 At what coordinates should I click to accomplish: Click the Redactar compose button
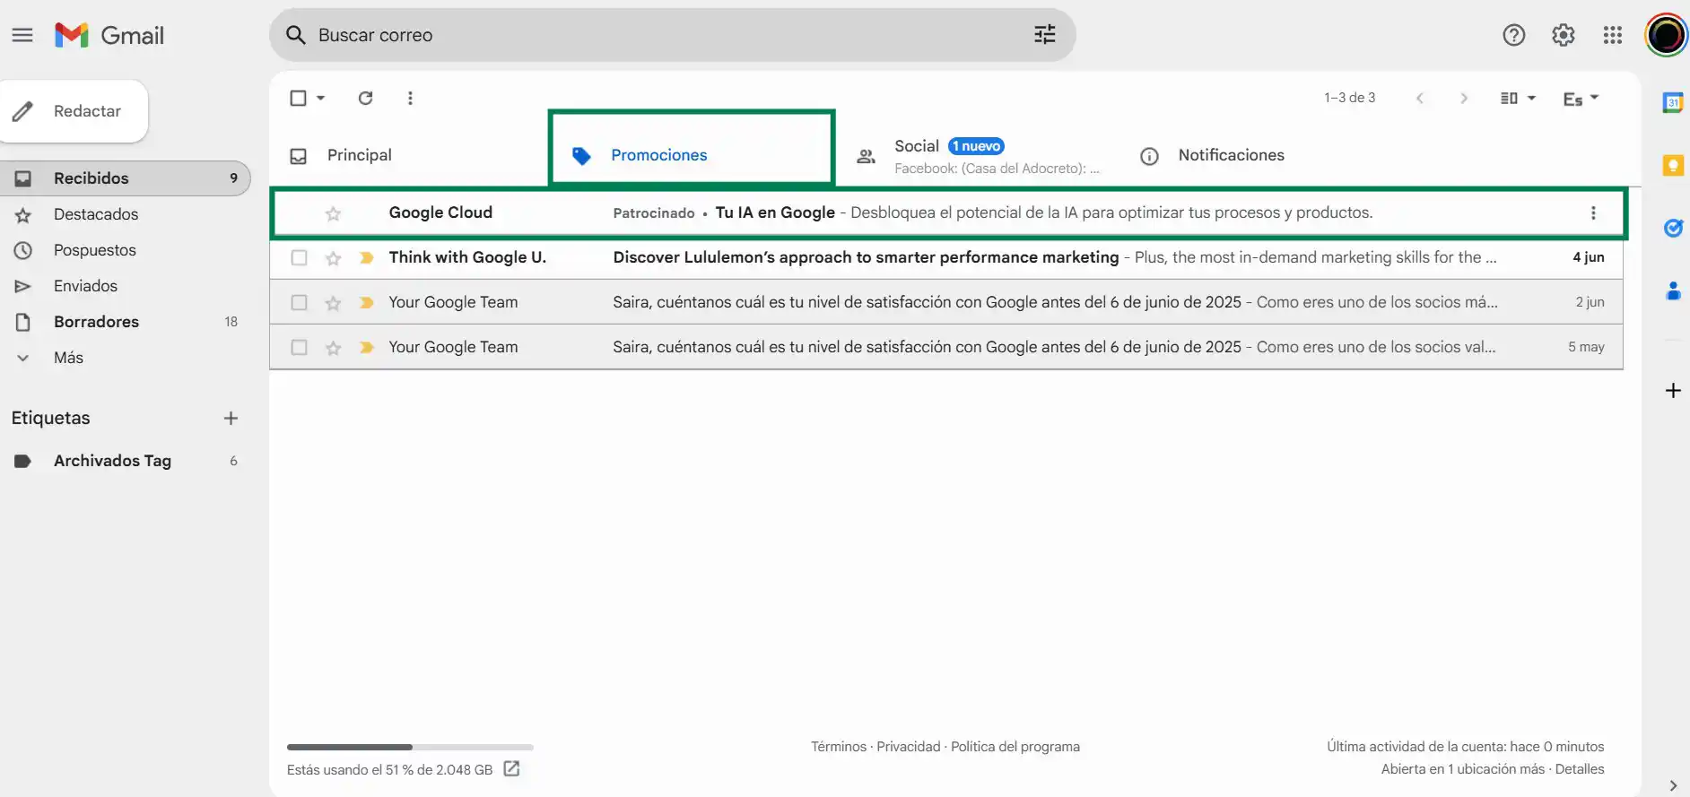(74, 111)
